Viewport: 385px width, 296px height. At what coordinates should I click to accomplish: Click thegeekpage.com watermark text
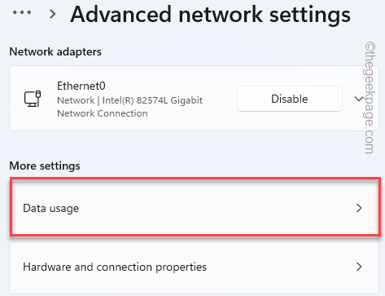click(x=370, y=98)
